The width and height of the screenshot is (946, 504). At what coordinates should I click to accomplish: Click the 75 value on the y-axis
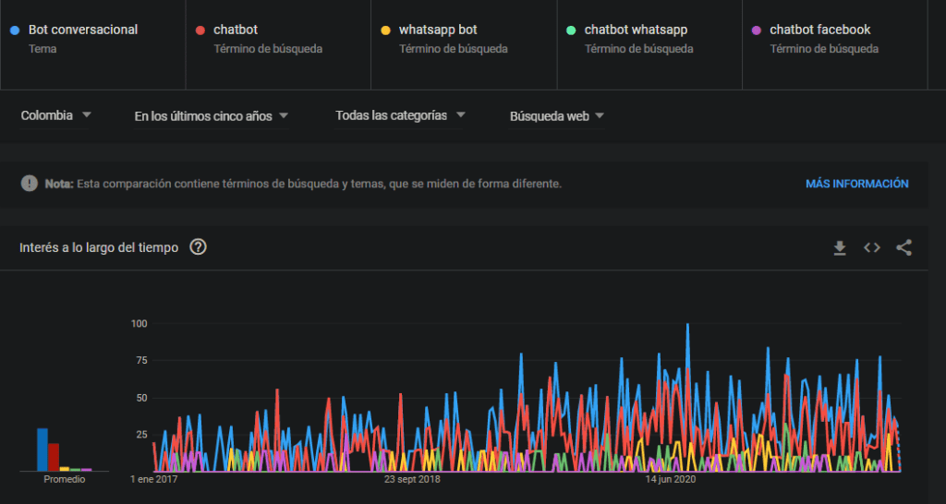point(141,361)
